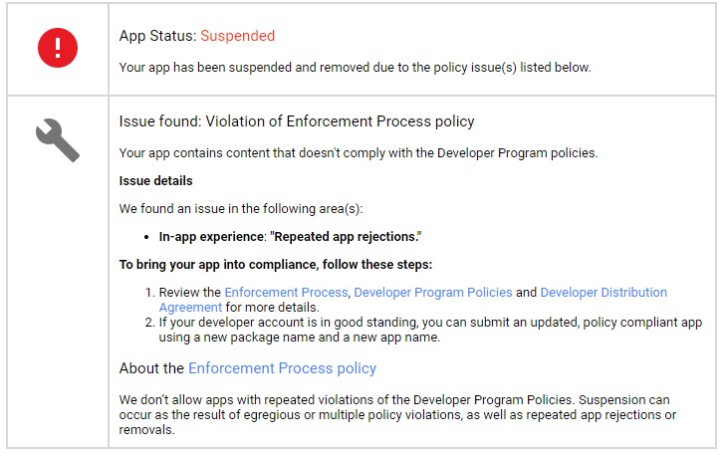Open the Developer Distribution Agreement link
Viewport: 723px width, 456px height.
point(603,293)
